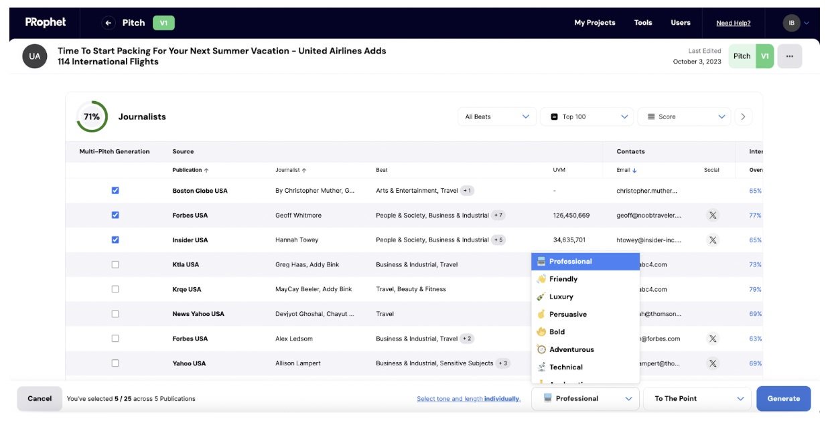Expand the +2 beats badge for Alex Ledsom
The width and height of the screenshot is (832, 427).
pyautogui.click(x=468, y=339)
